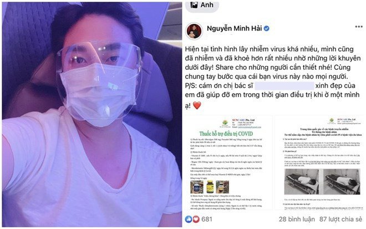Open the three-dot post options menu
Viewport: 366px width, 229px height.
pos(359,27)
